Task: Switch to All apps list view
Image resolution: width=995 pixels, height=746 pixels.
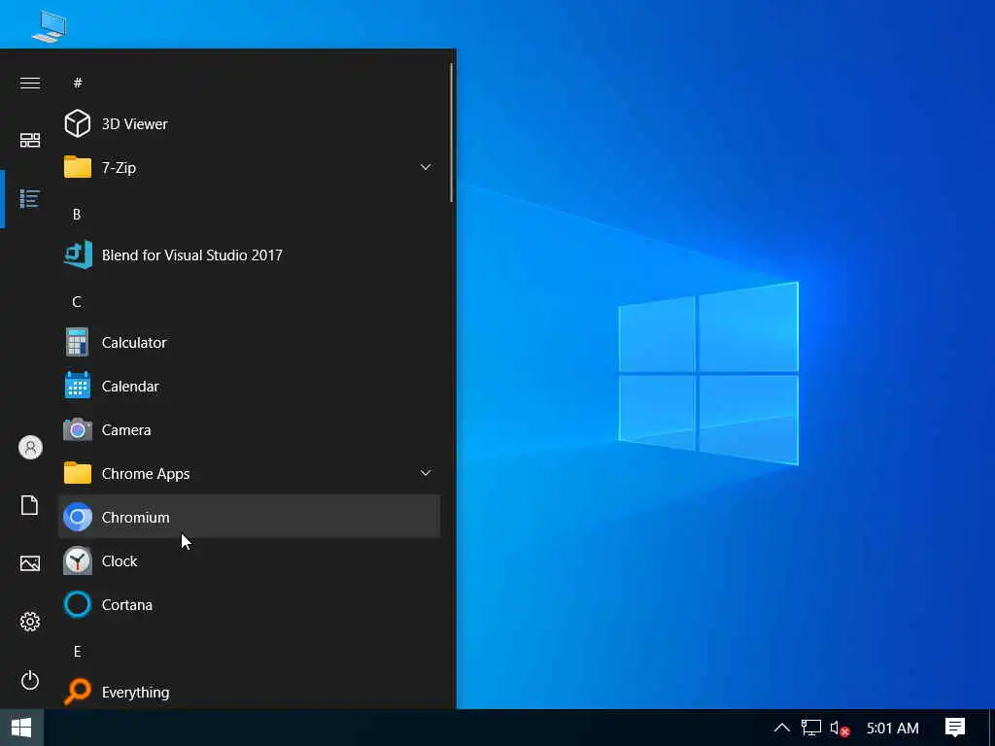Action: pos(30,198)
